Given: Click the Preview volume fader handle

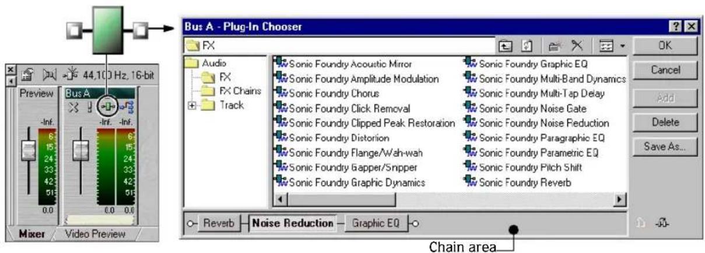Looking at the screenshot, I should tap(29, 151).
